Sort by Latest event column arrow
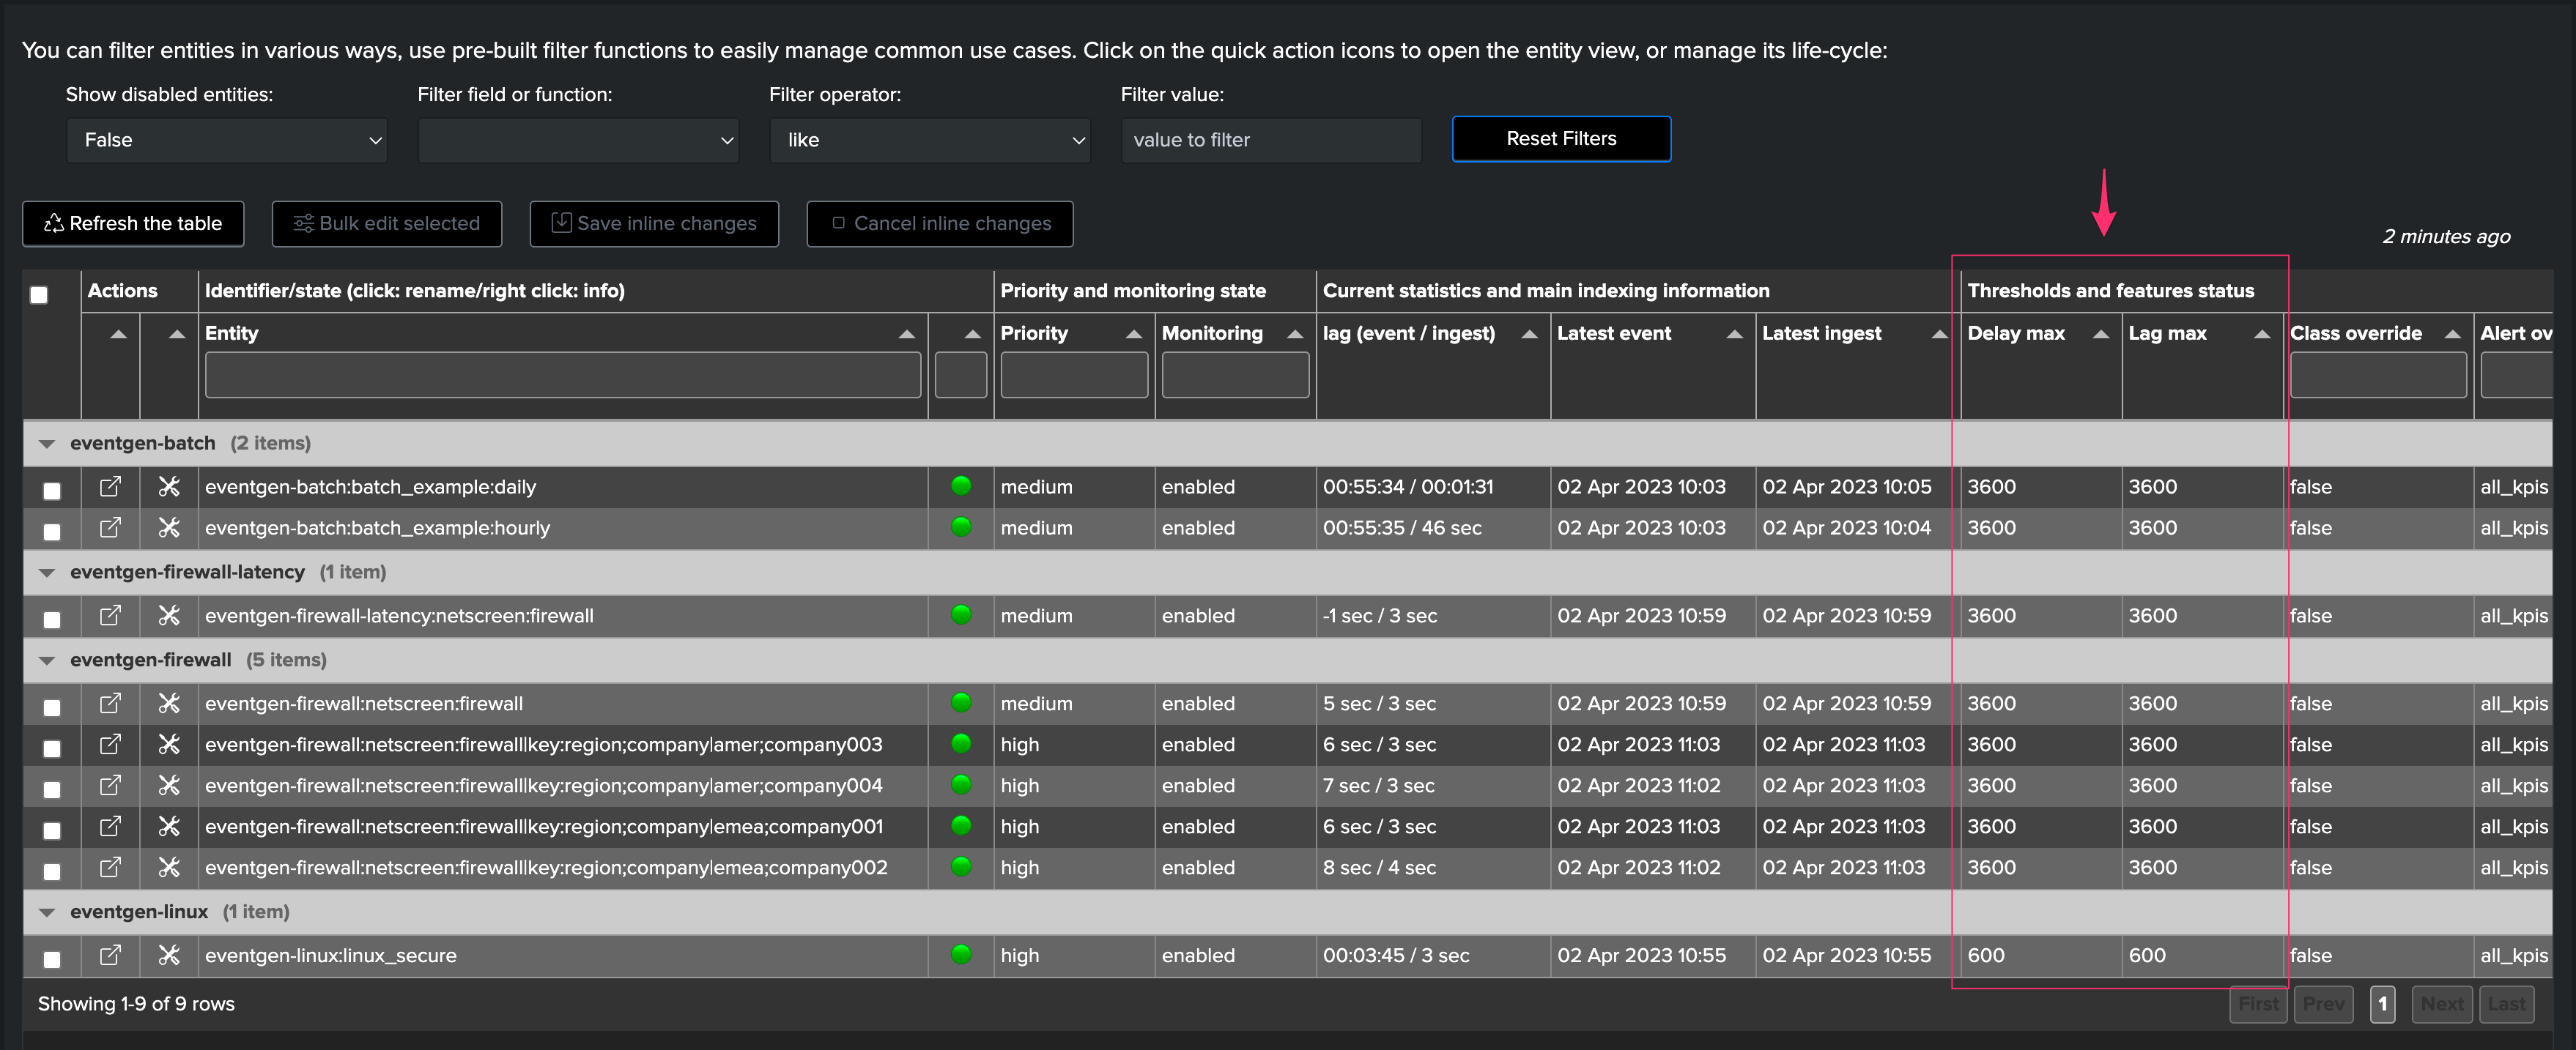Viewport: 2576px width, 1050px height. click(1734, 334)
